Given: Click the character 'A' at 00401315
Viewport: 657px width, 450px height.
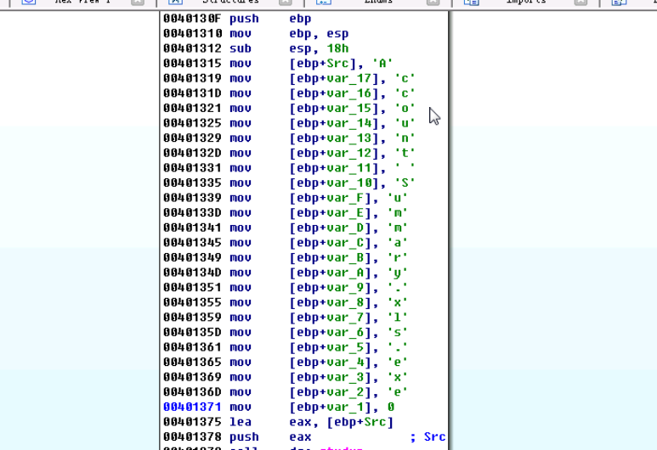Looking at the screenshot, I should [x=382, y=64].
